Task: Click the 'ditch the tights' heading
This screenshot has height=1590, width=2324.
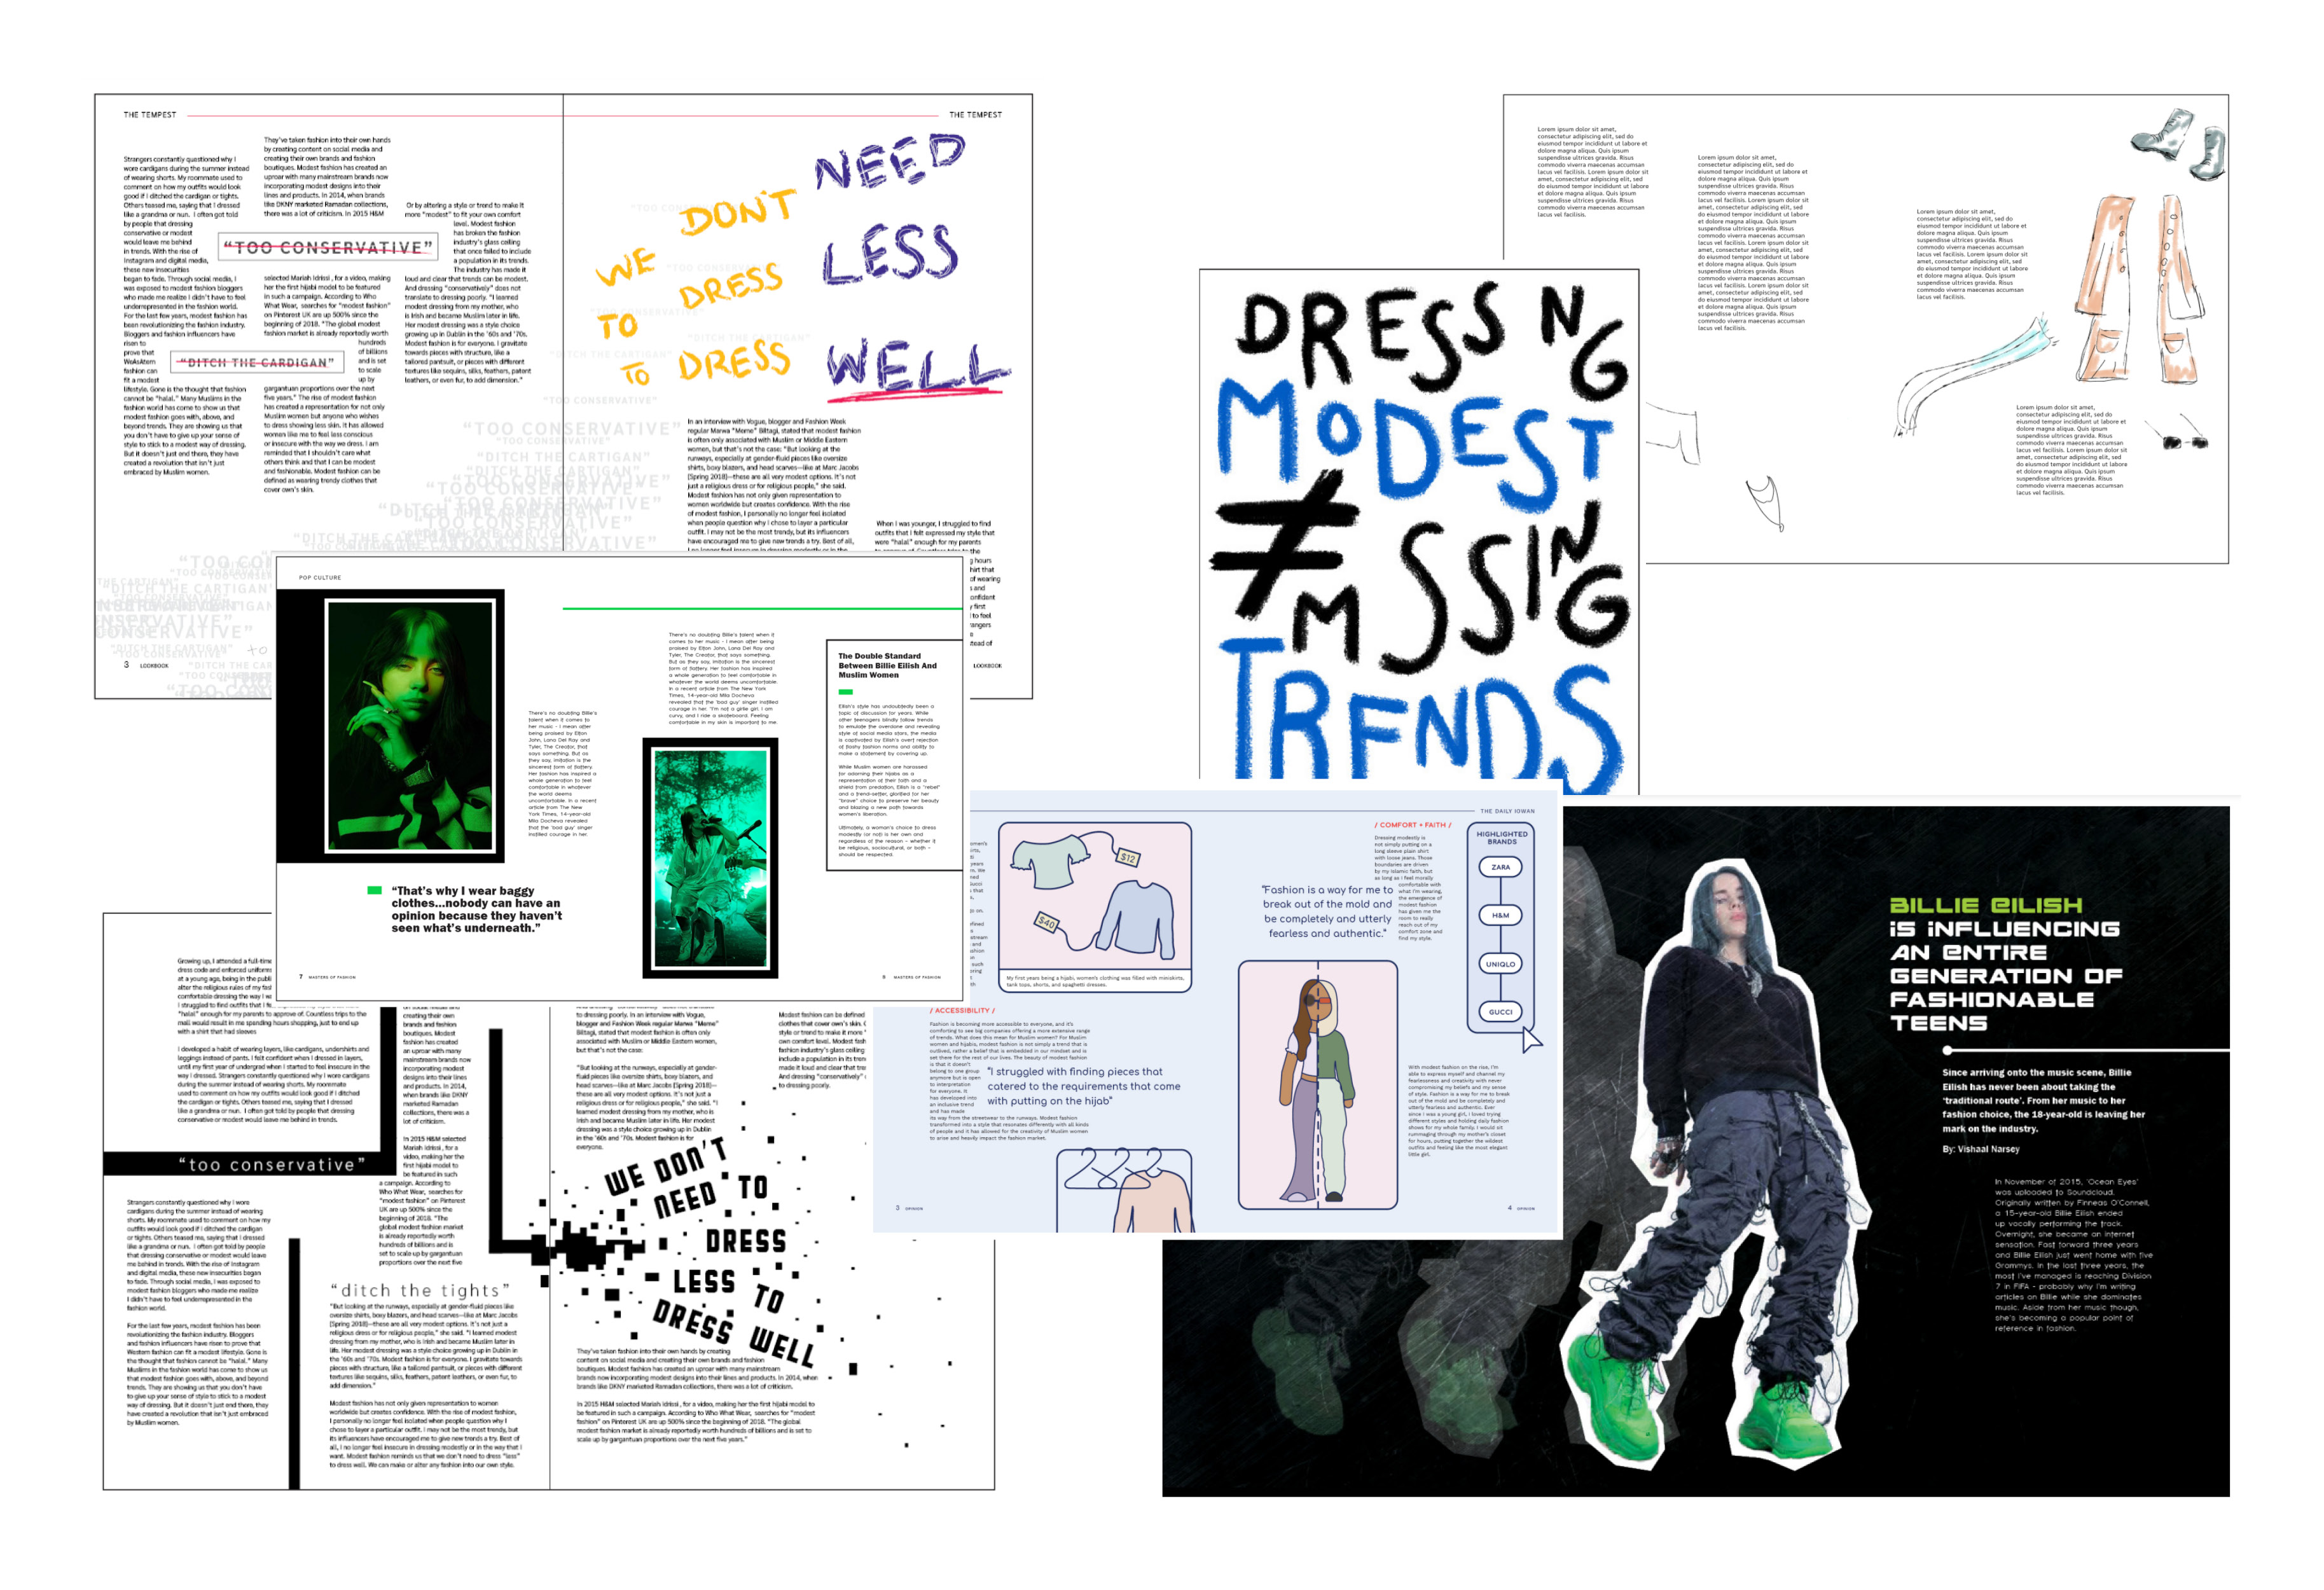Action: coord(420,1290)
